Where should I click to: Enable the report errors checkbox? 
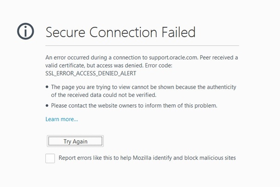50,158
